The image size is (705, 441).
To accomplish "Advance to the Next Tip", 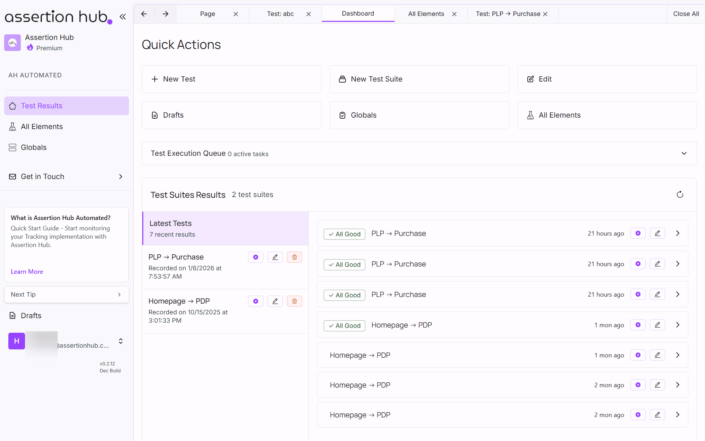I will coord(66,294).
